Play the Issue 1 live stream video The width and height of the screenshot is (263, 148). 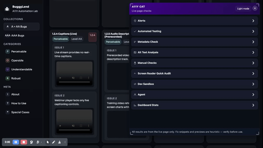60,78
